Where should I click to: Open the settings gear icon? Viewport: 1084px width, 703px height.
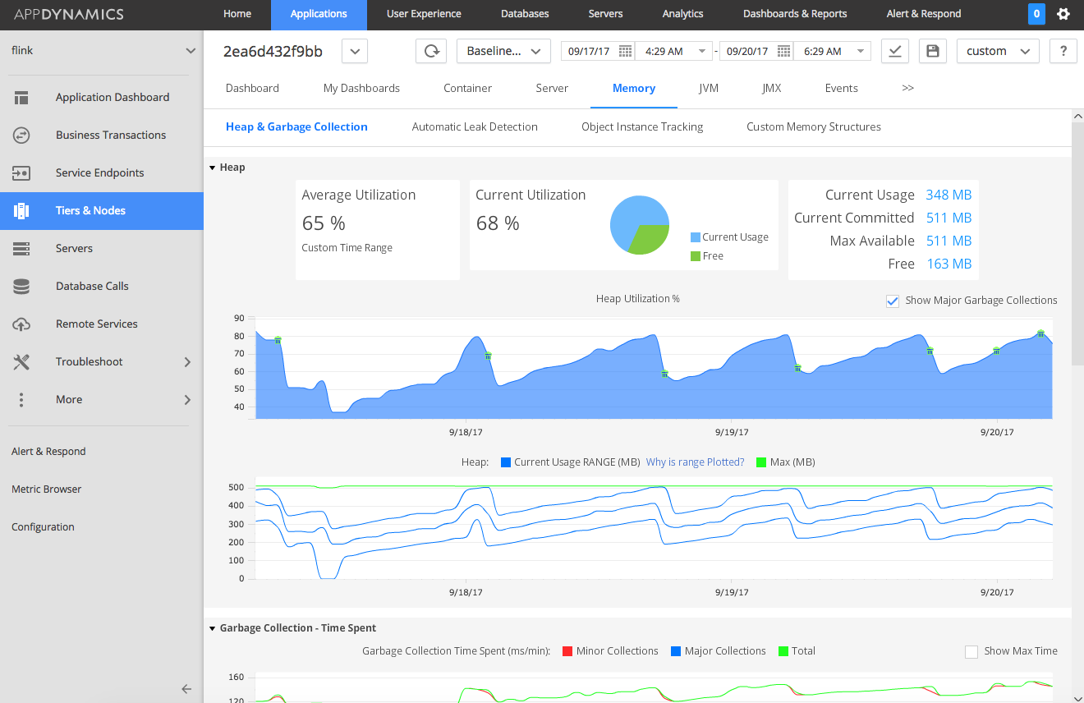click(x=1063, y=14)
